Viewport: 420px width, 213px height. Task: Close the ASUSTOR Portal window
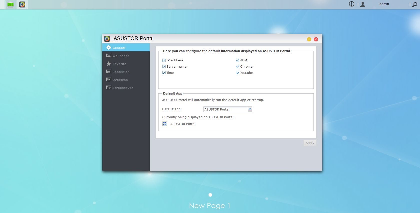pos(316,39)
